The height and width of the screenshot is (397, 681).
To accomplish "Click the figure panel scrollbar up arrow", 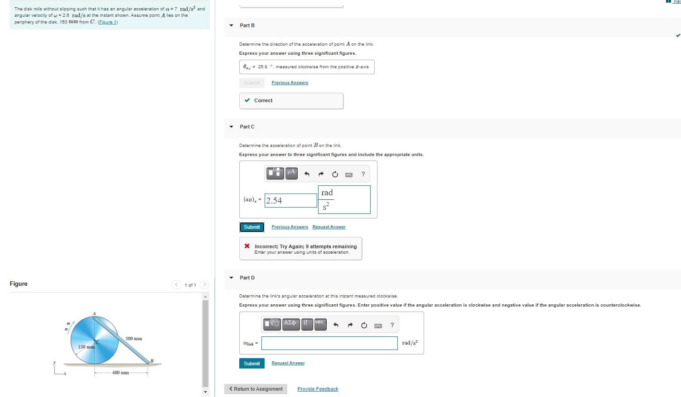I will 205,297.
